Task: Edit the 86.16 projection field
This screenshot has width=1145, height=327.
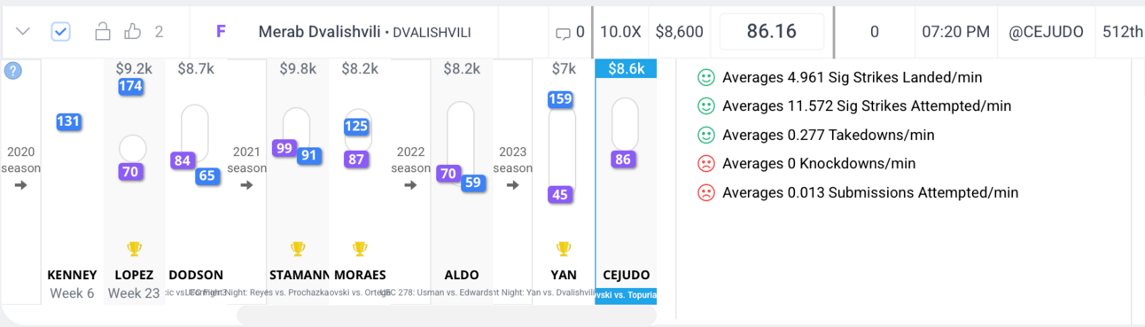Action: 772,32
